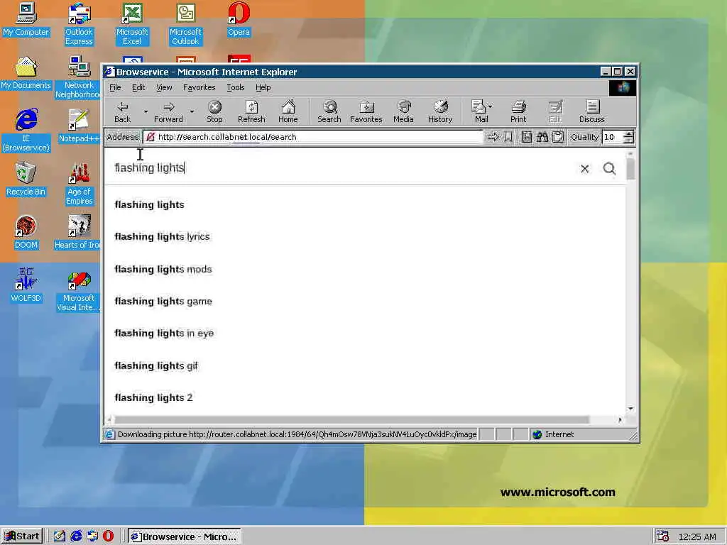Select the Notepad++ desktop icon

tap(79, 126)
